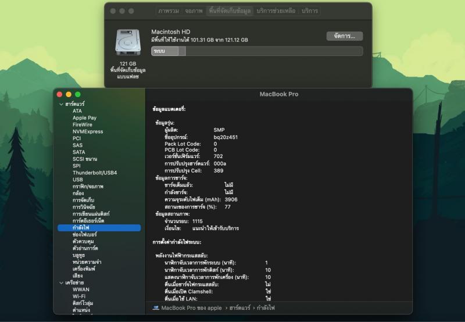This screenshot has height=322, width=465.
Task: Click the จัดการ... button
Action: tap(345, 36)
